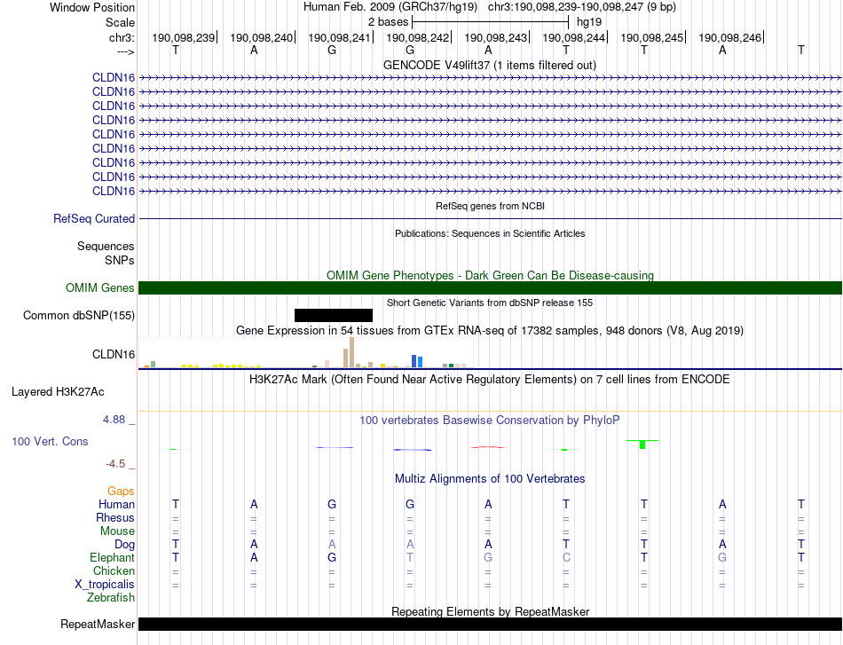
Task: Click the blue GTEx expression bars
Action: (x=417, y=361)
